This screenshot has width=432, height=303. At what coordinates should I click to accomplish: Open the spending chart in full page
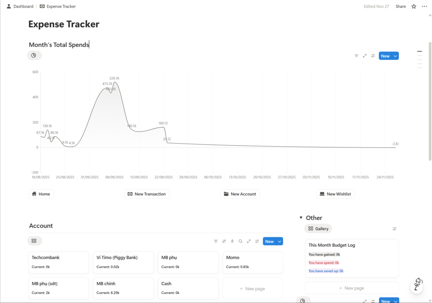tap(365, 56)
